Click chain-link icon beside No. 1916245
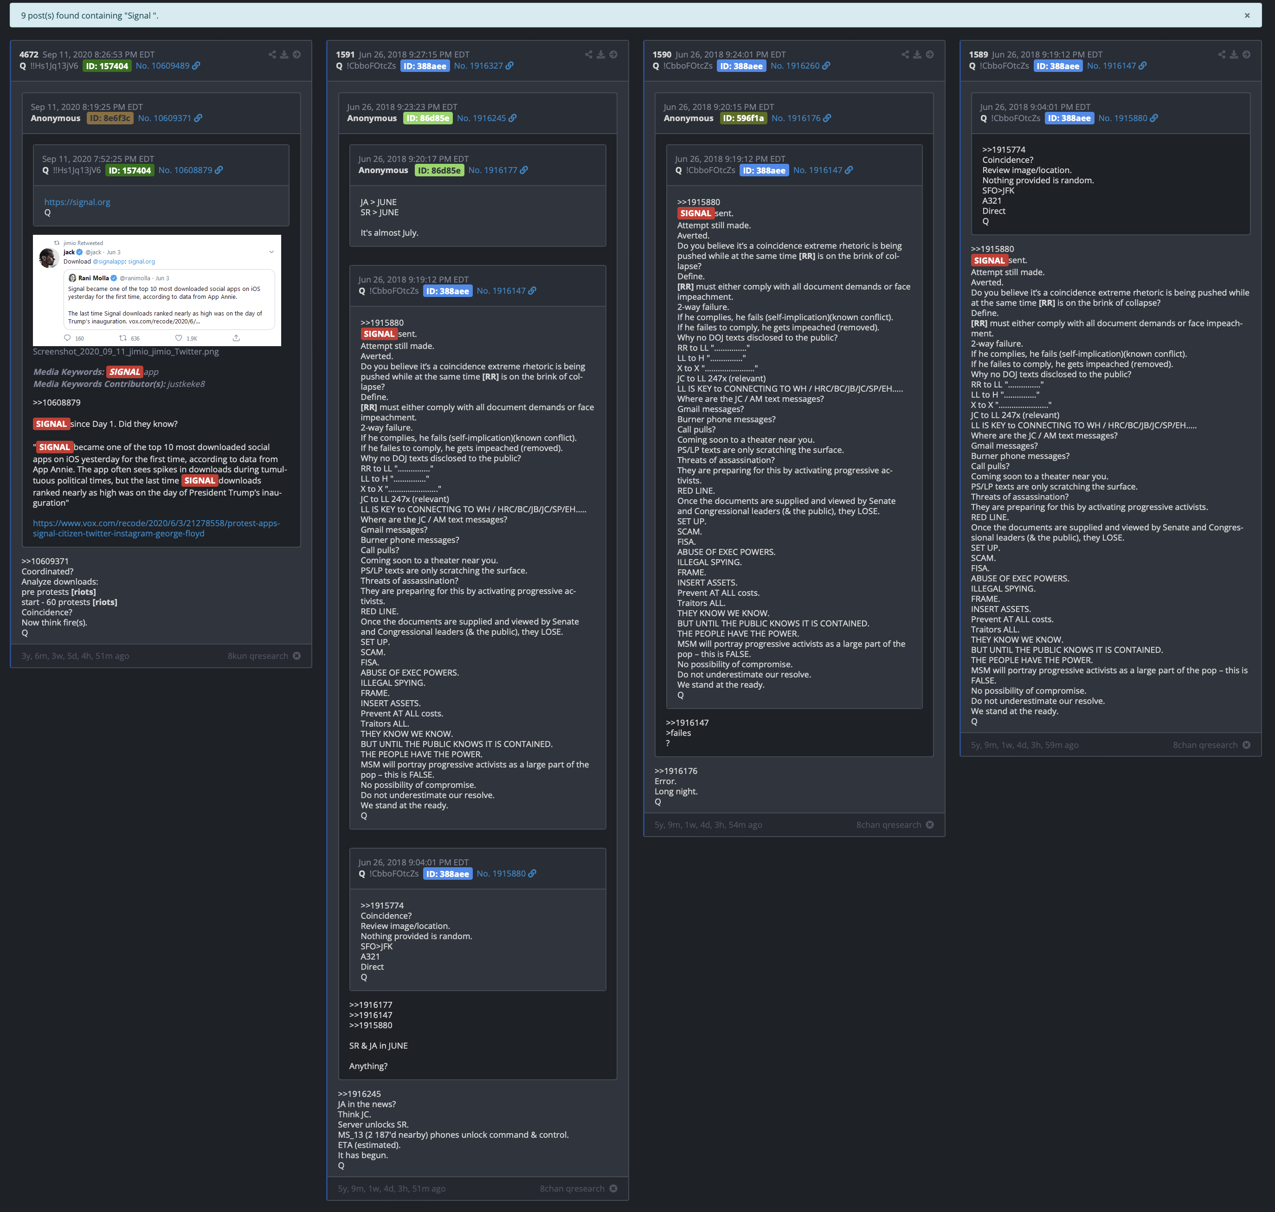The height and width of the screenshot is (1212, 1275). pos(512,118)
